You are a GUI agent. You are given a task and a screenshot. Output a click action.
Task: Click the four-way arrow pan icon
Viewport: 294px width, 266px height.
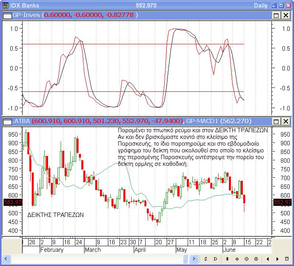tap(237, 259)
